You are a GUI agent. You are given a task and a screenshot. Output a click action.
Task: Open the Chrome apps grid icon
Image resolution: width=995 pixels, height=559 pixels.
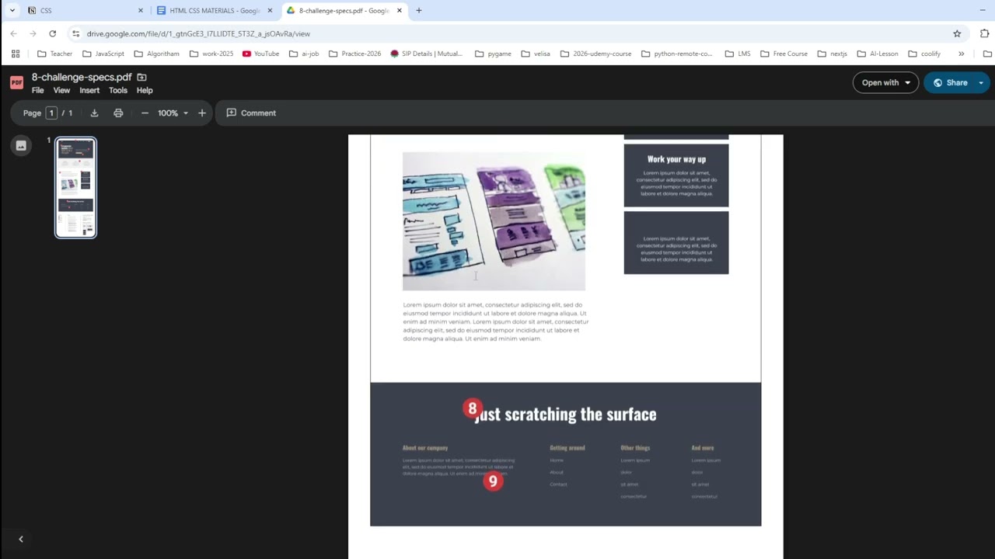[x=16, y=54]
